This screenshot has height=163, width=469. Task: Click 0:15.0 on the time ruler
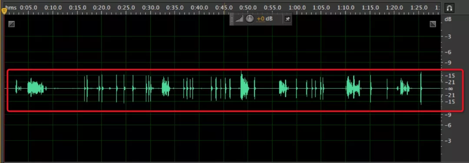77,8
